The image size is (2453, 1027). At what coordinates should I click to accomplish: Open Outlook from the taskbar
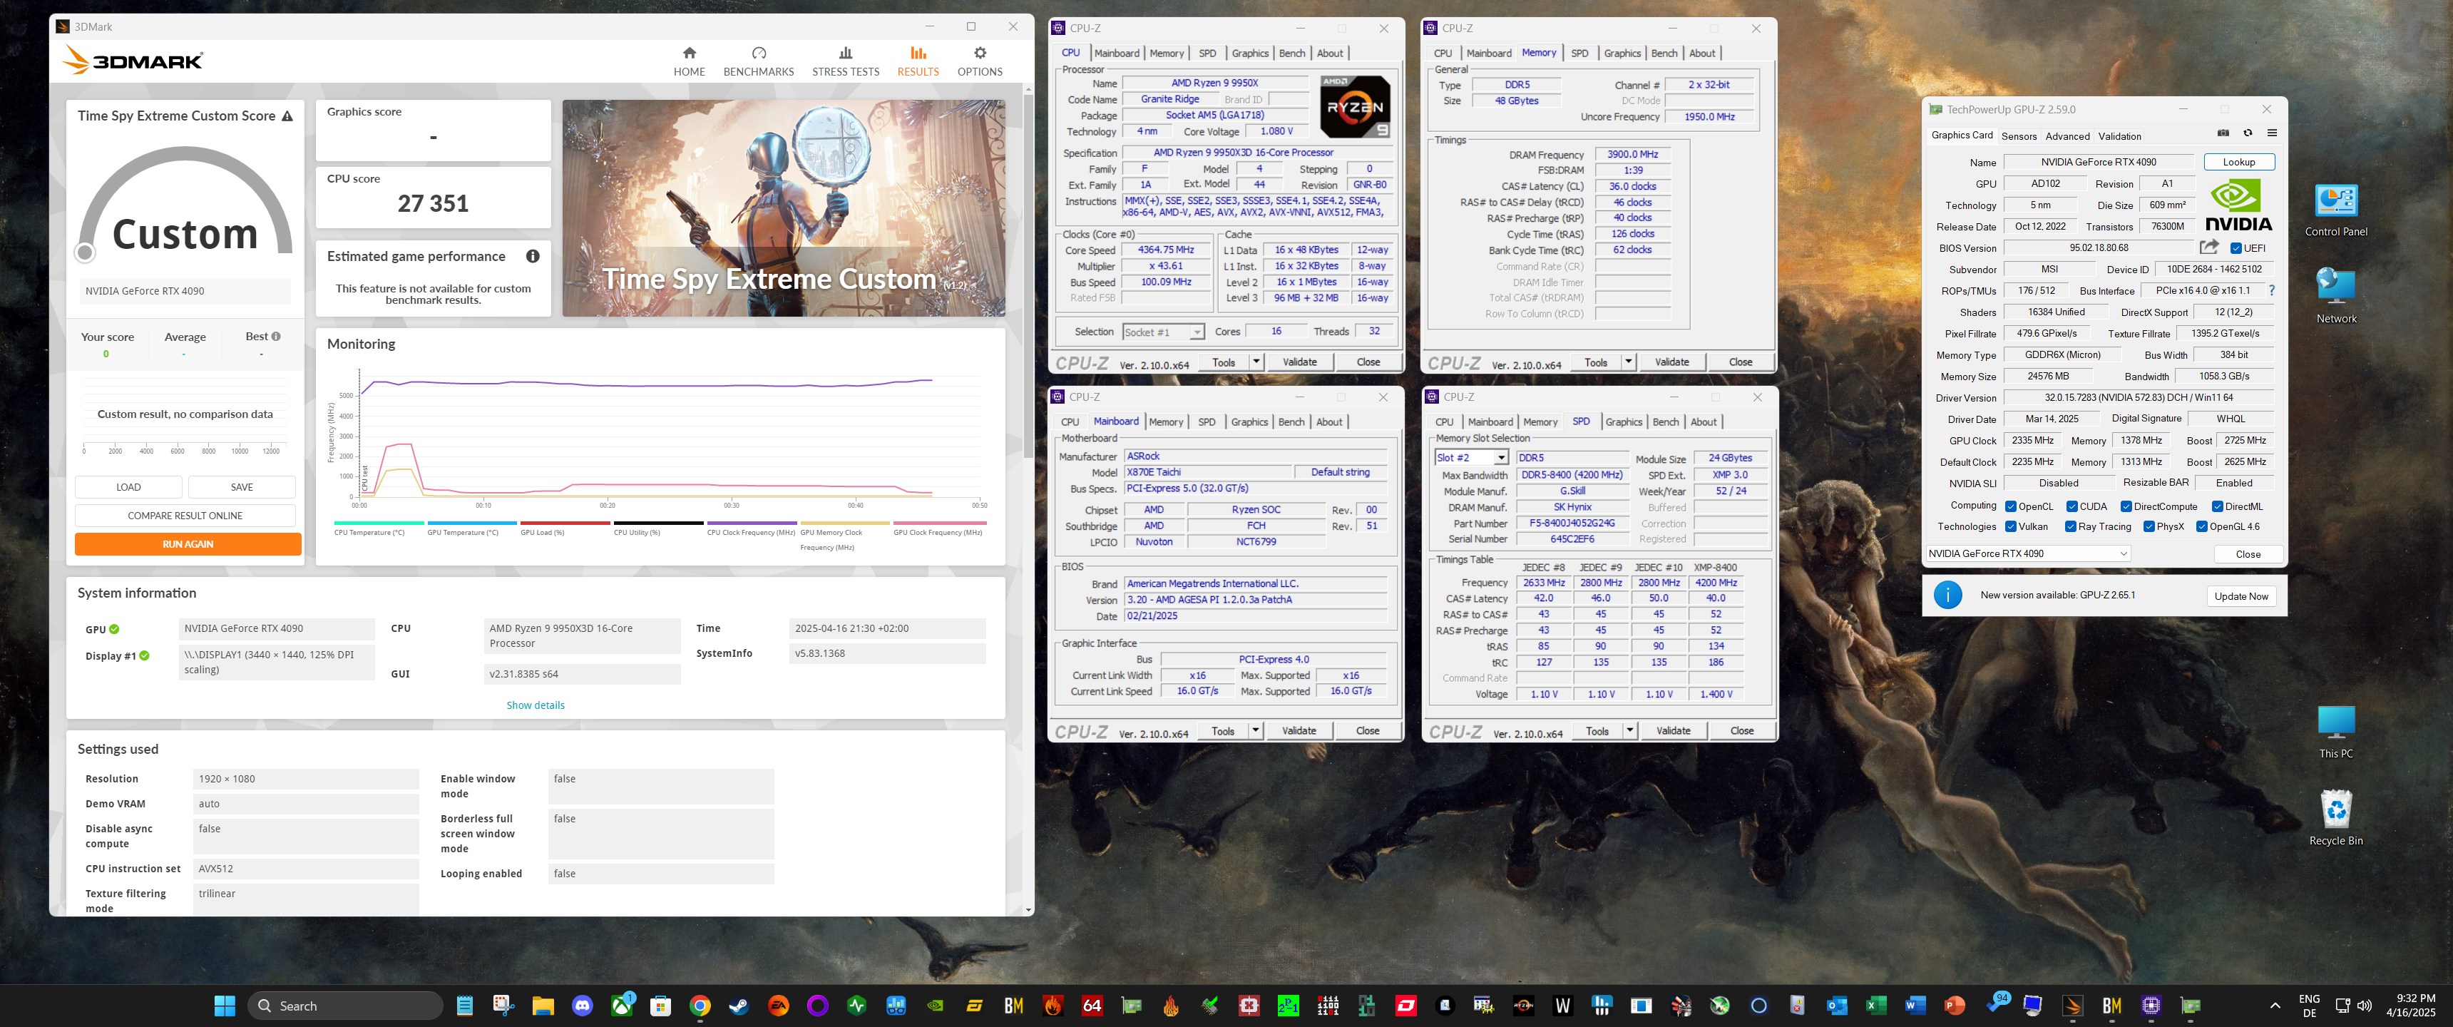(1837, 1005)
